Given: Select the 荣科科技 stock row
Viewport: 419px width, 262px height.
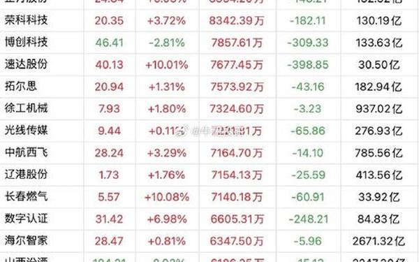Looking at the screenshot, I should tap(209, 20).
